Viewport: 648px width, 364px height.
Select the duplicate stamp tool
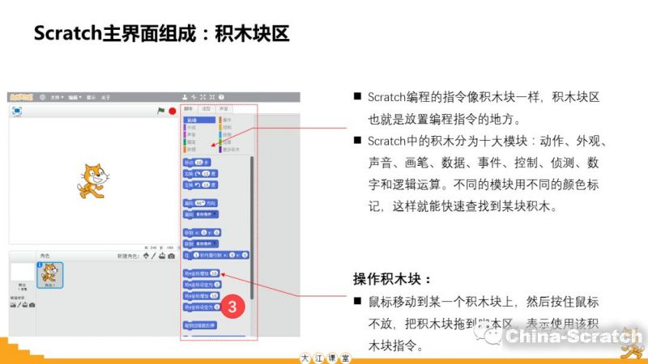[185, 97]
